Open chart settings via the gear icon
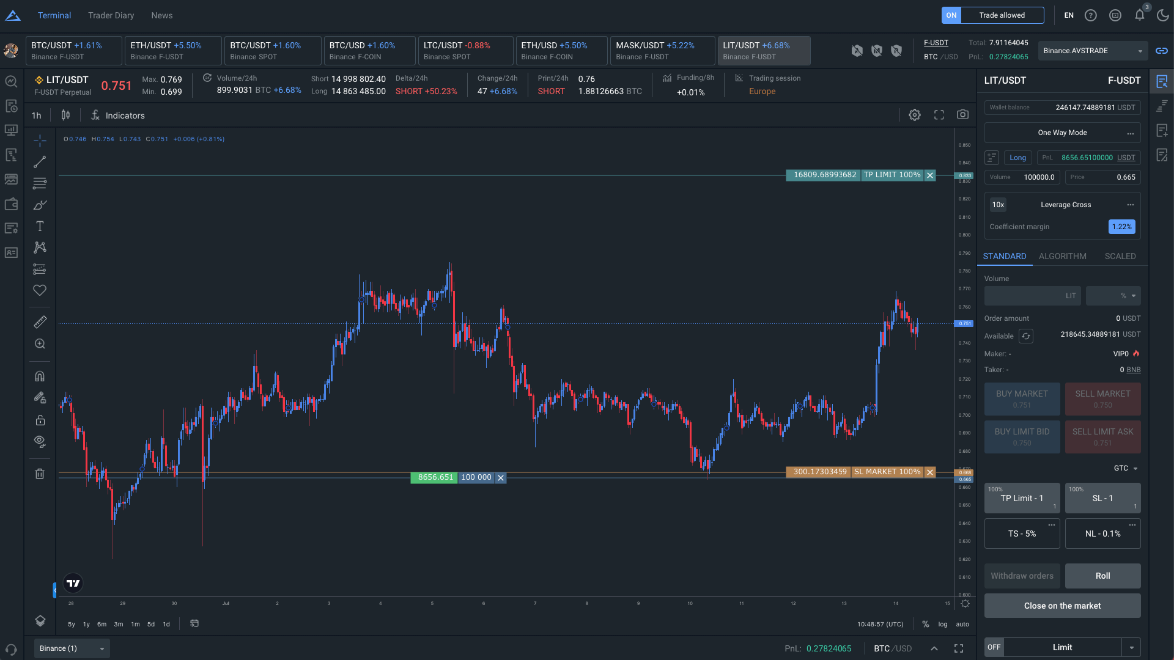Viewport: 1174px width, 660px height. 915,115
